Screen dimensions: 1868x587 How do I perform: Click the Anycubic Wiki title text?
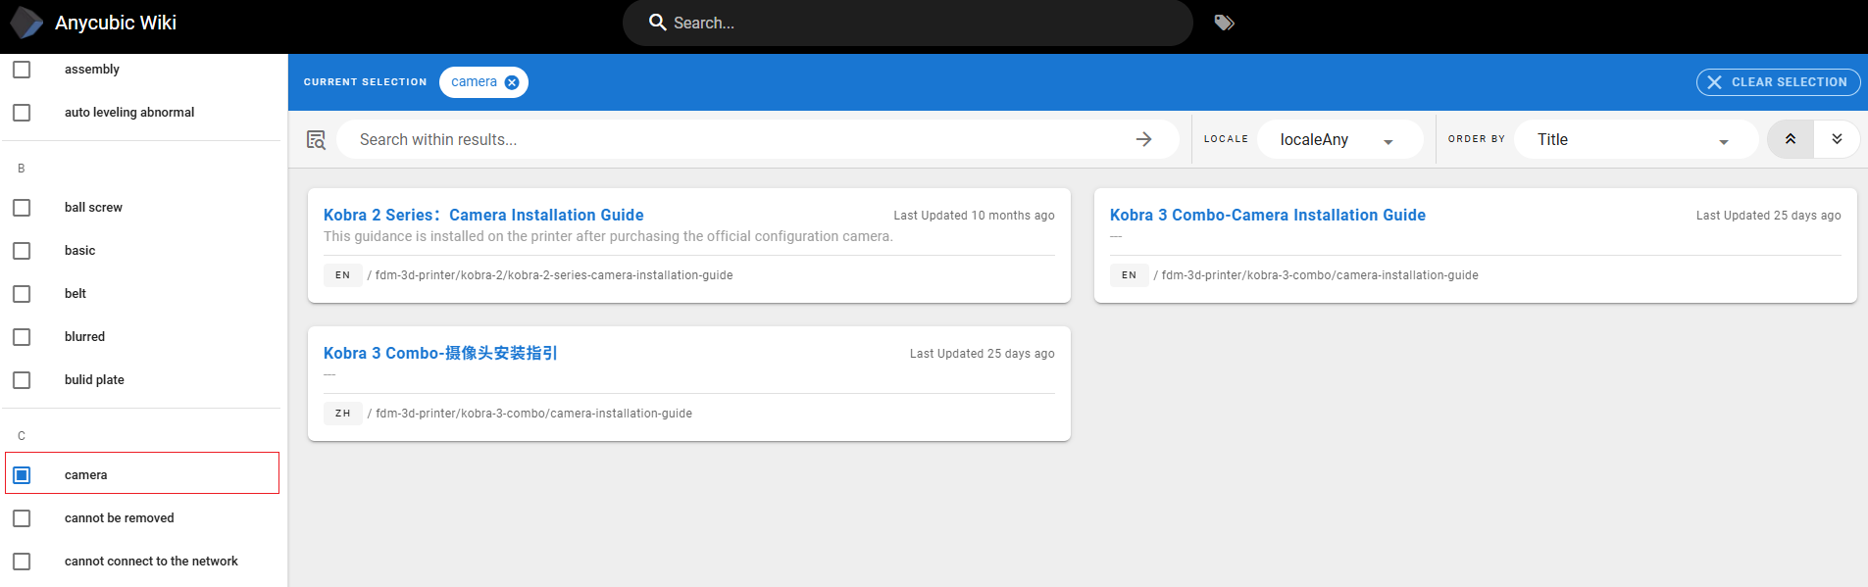(x=116, y=23)
